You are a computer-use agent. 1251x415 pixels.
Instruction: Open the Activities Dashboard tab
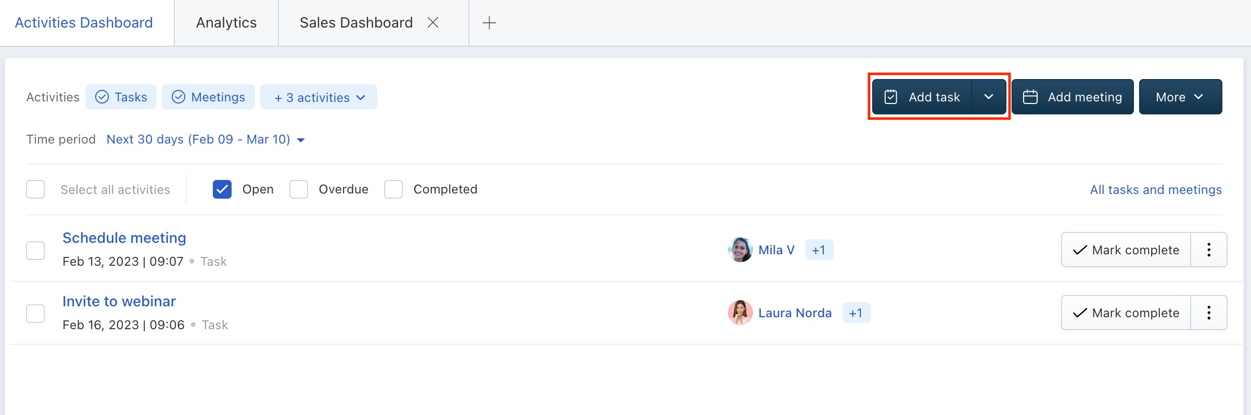tap(84, 22)
